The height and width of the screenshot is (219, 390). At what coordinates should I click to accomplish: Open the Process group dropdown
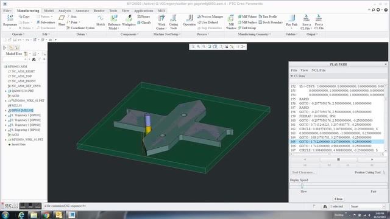(x=204, y=34)
